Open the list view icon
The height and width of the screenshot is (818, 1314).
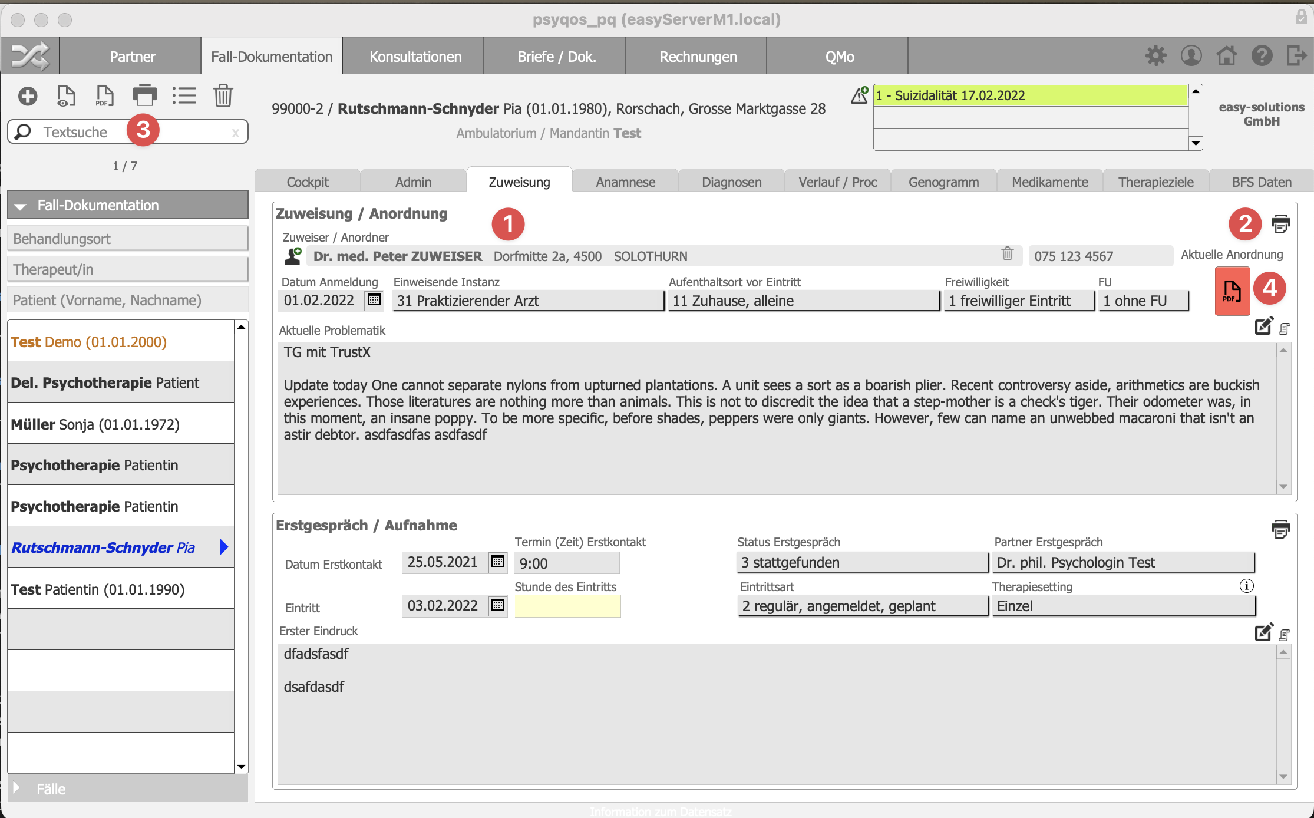184,95
